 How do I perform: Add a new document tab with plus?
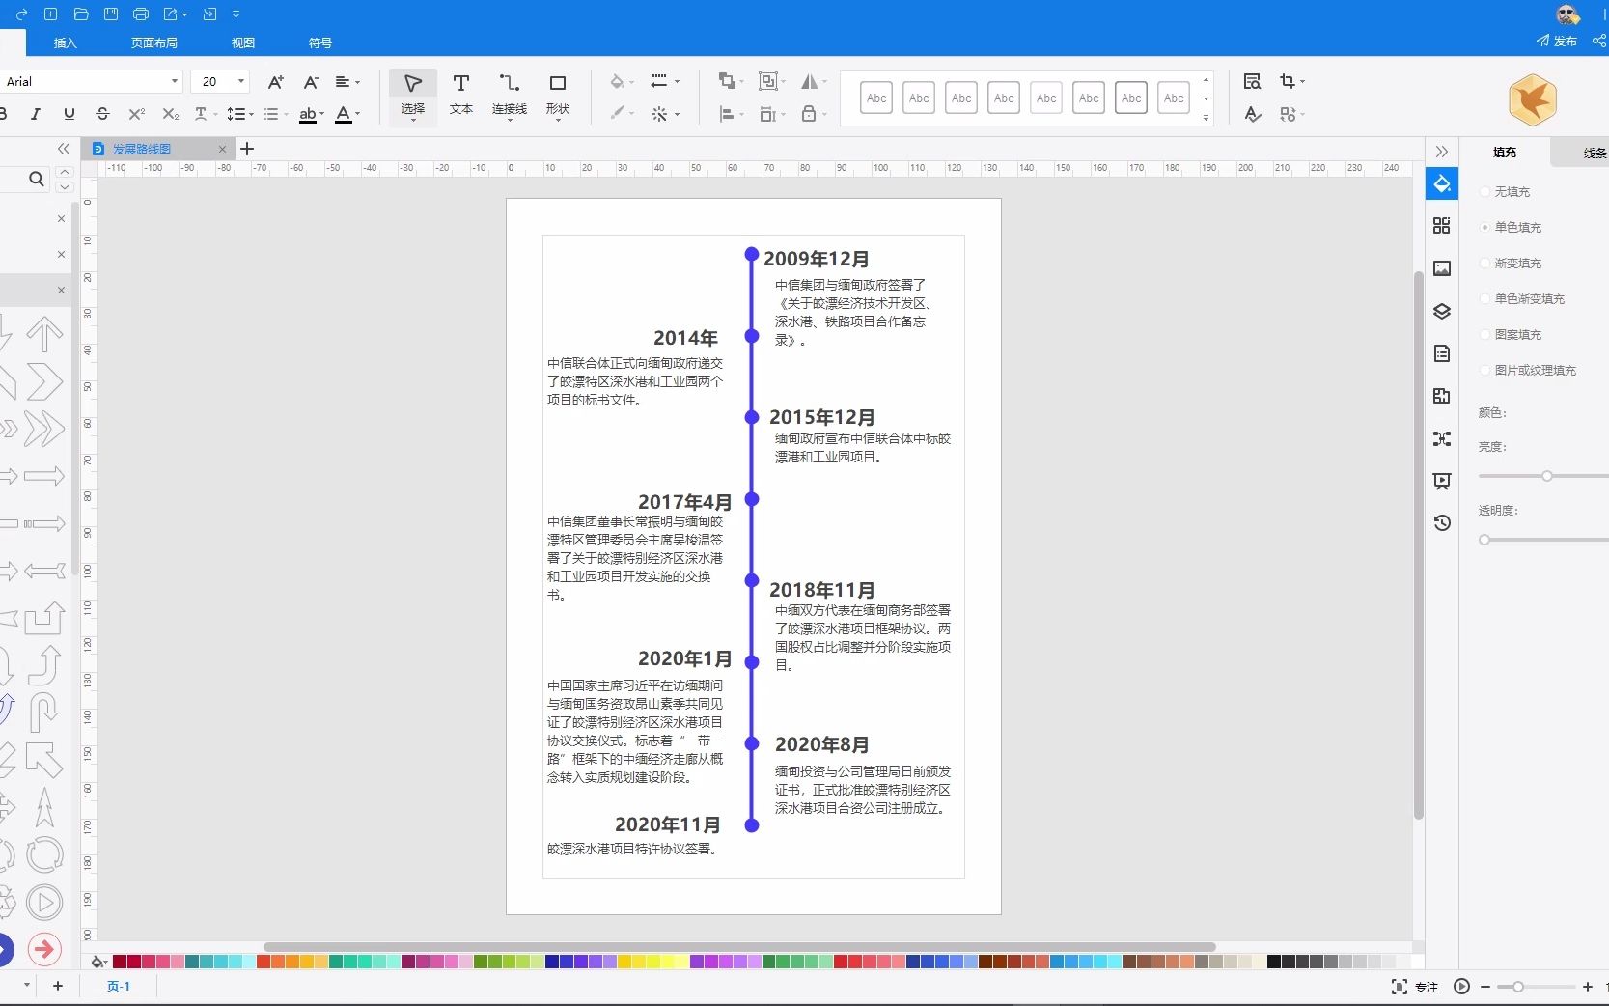click(247, 149)
